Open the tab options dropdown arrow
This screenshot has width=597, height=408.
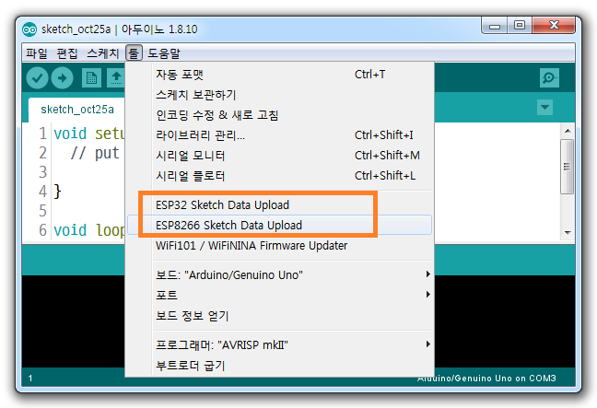pyautogui.click(x=544, y=108)
